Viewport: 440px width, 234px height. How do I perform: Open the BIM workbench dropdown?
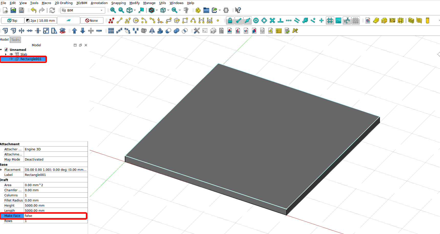tap(83, 10)
